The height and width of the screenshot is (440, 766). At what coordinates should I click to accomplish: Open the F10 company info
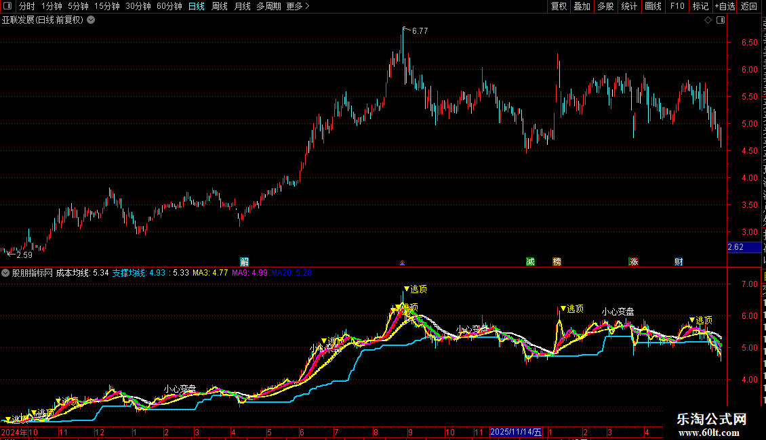pos(677,6)
